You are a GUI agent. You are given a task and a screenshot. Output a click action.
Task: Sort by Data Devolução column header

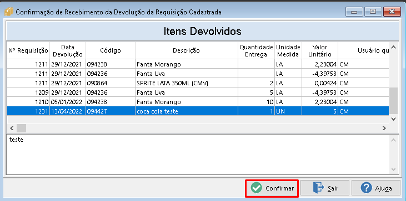point(68,50)
